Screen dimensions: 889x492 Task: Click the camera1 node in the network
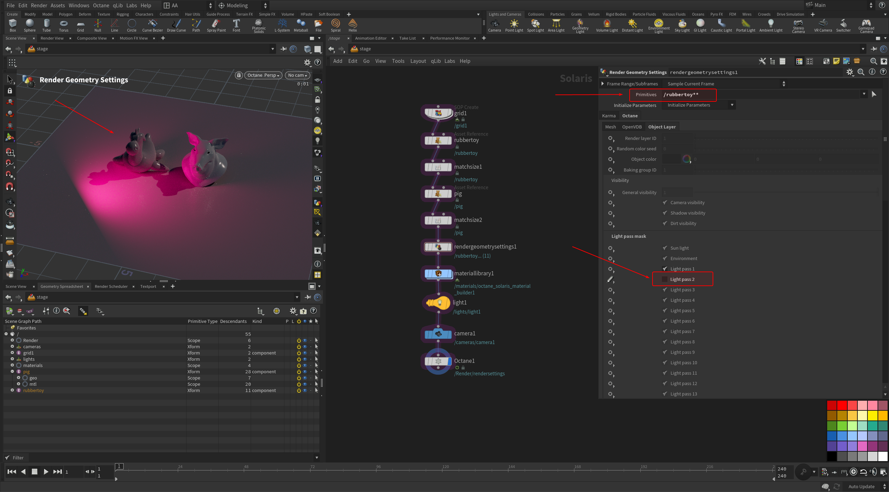[x=438, y=334]
